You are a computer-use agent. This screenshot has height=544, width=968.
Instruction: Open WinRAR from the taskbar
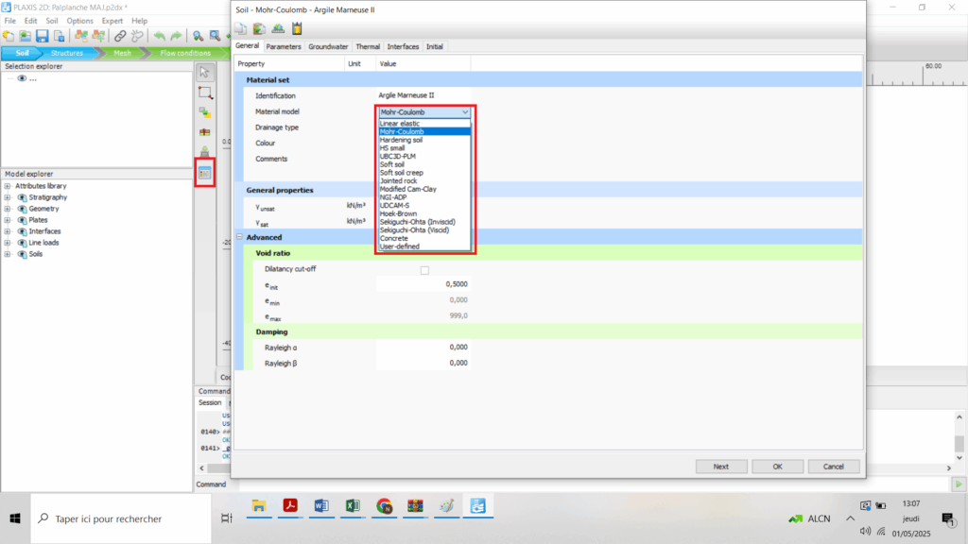coord(416,506)
